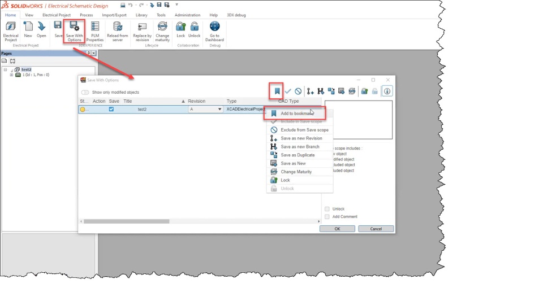Click Save as new Branch toolbar icon
The width and height of the screenshot is (543, 305).
(321, 91)
